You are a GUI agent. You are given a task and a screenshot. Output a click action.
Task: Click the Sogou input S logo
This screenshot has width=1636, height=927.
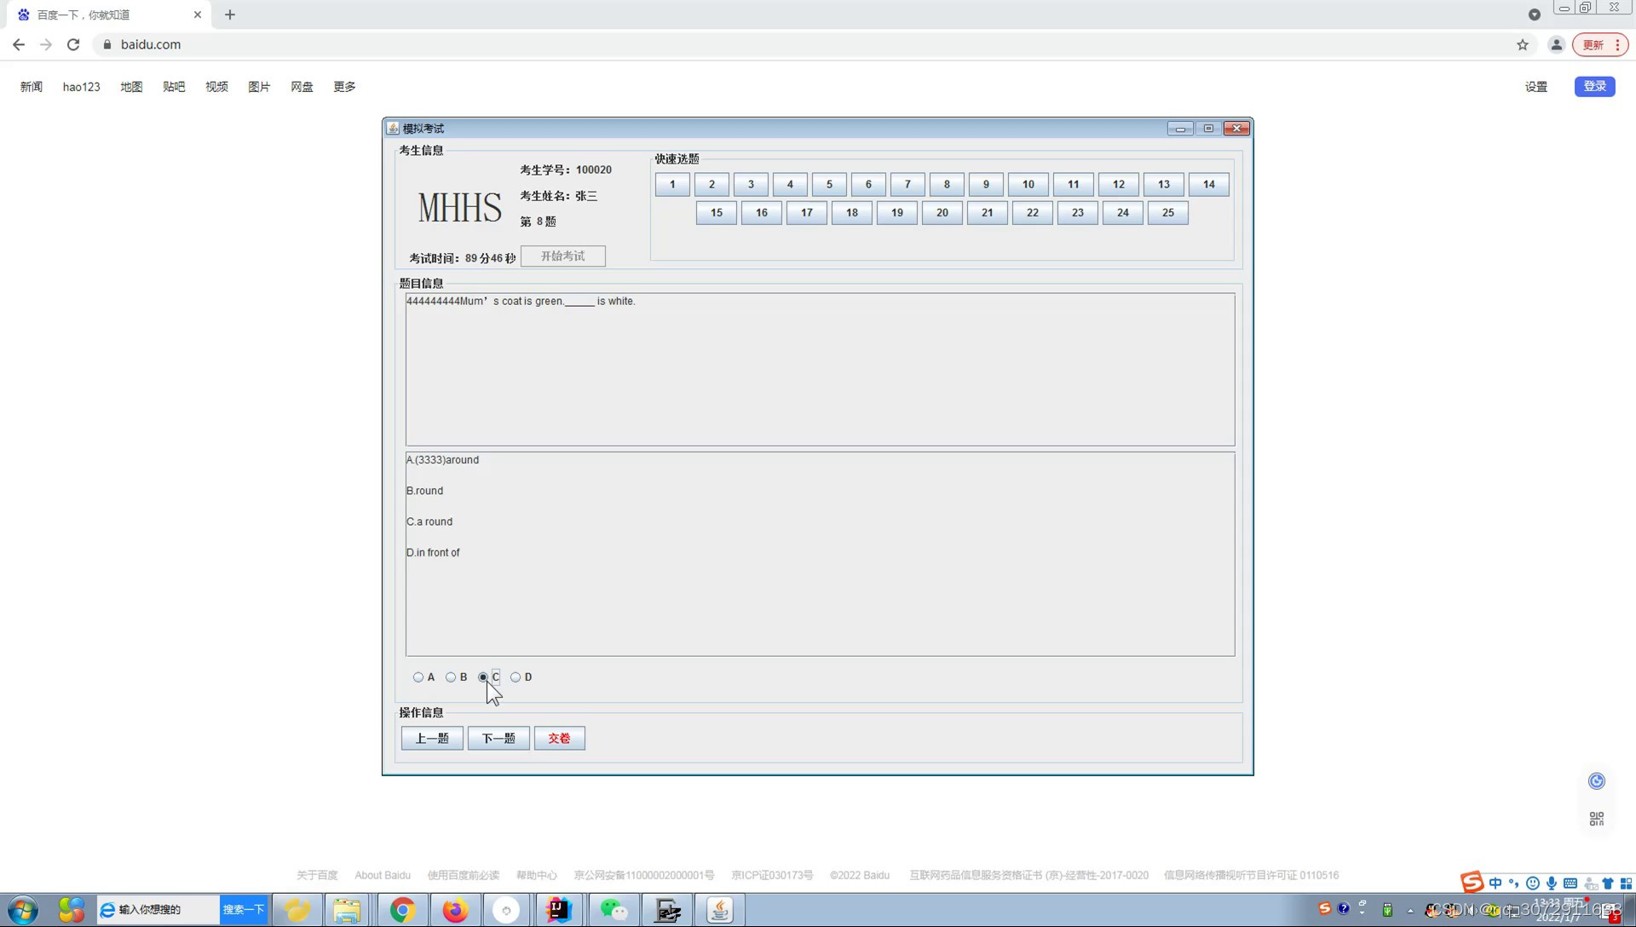(1472, 883)
